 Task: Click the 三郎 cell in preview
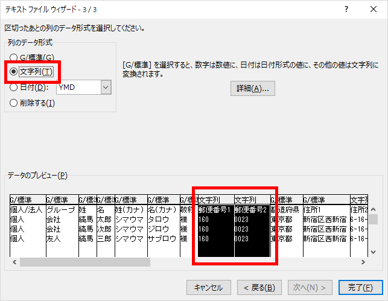[104, 239]
